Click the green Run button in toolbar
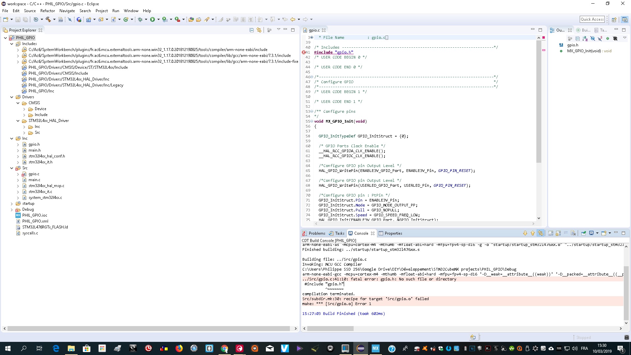This screenshot has width=631, height=355. coord(152,19)
